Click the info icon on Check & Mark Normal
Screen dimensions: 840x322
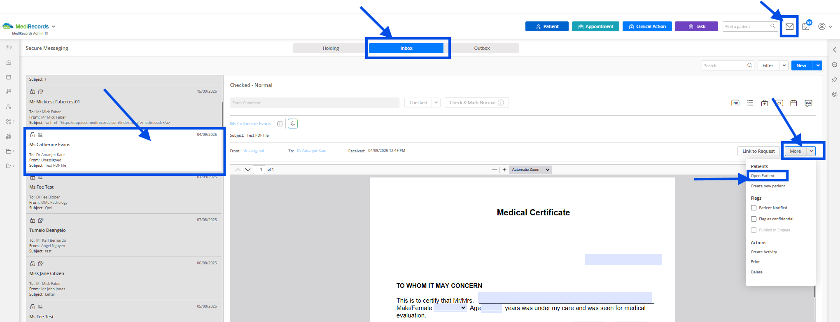click(x=501, y=103)
